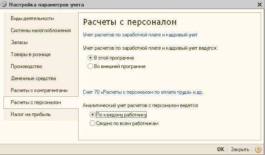
Task: Click text ending with кадровый учет ведутся:
Action: point(150,48)
